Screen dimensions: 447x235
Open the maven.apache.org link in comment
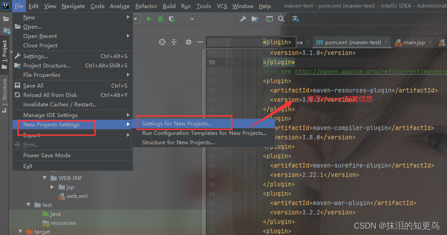[371, 71]
